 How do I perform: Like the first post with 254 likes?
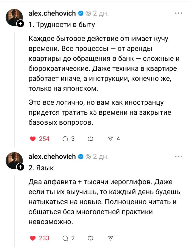coord(33,139)
